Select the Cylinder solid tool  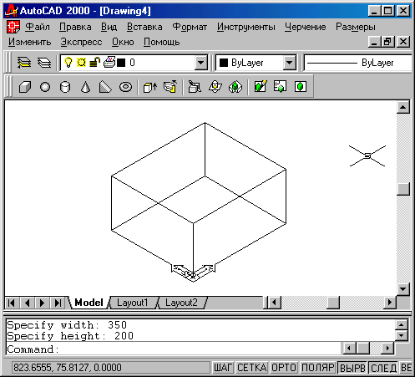[x=65, y=87]
